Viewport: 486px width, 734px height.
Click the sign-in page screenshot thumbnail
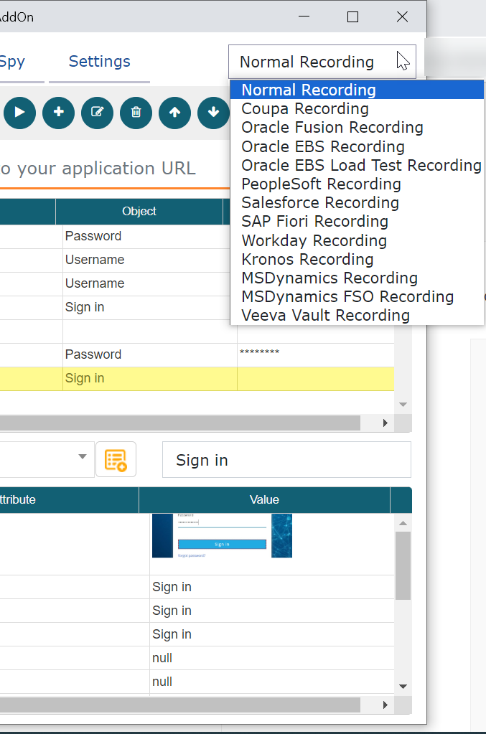pos(222,535)
